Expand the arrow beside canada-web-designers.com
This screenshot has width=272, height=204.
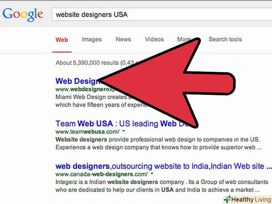(x=152, y=173)
